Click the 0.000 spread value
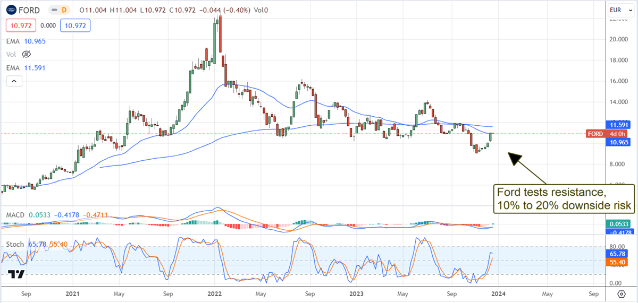Image resolution: width=638 pixels, height=303 pixels. click(x=48, y=25)
